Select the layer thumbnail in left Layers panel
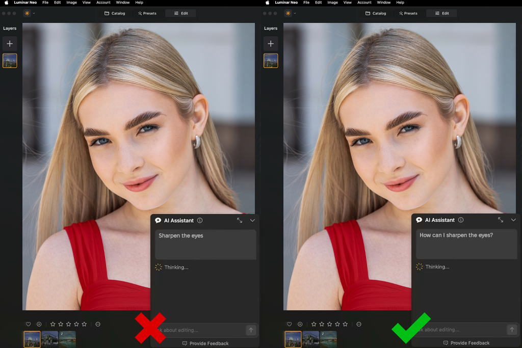 tap(10, 61)
